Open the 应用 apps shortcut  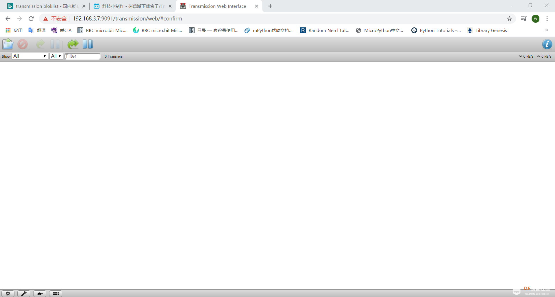click(14, 30)
